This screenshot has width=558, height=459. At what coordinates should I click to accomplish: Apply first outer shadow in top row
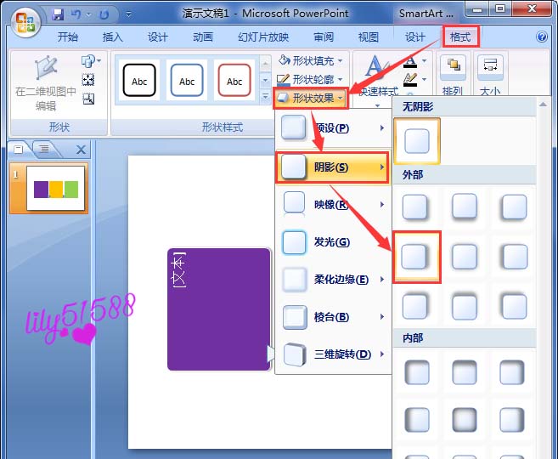[x=415, y=207]
